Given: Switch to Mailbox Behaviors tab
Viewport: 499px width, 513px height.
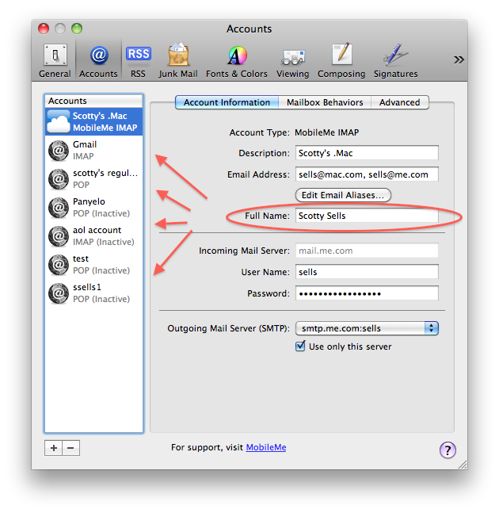Looking at the screenshot, I should point(325,102).
